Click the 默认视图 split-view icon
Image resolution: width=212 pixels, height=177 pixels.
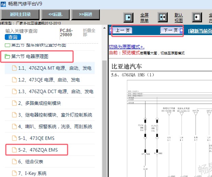pos(163,17)
